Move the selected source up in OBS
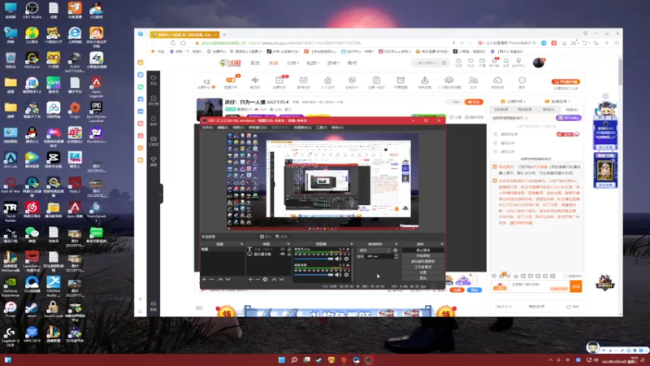Image resolution: width=650 pixels, height=366 pixels. [274, 280]
